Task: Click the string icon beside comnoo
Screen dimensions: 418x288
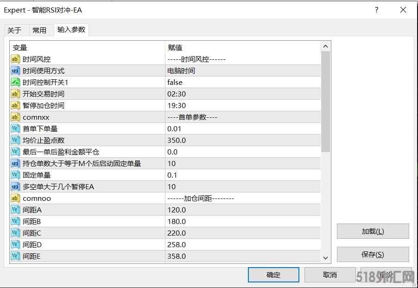Action: pos(15,198)
